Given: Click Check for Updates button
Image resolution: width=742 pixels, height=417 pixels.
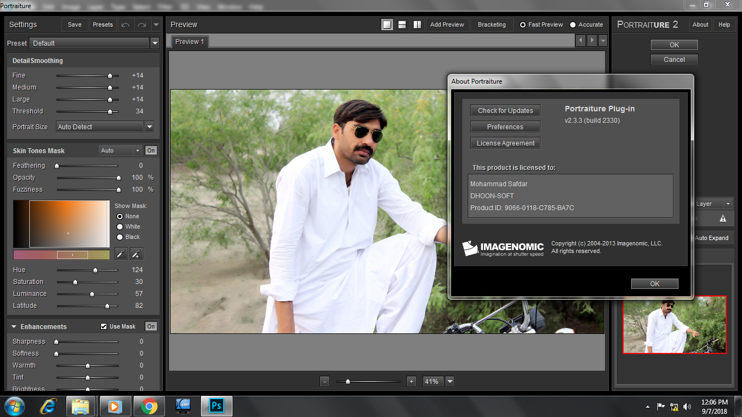Looking at the screenshot, I should [505, 110].
